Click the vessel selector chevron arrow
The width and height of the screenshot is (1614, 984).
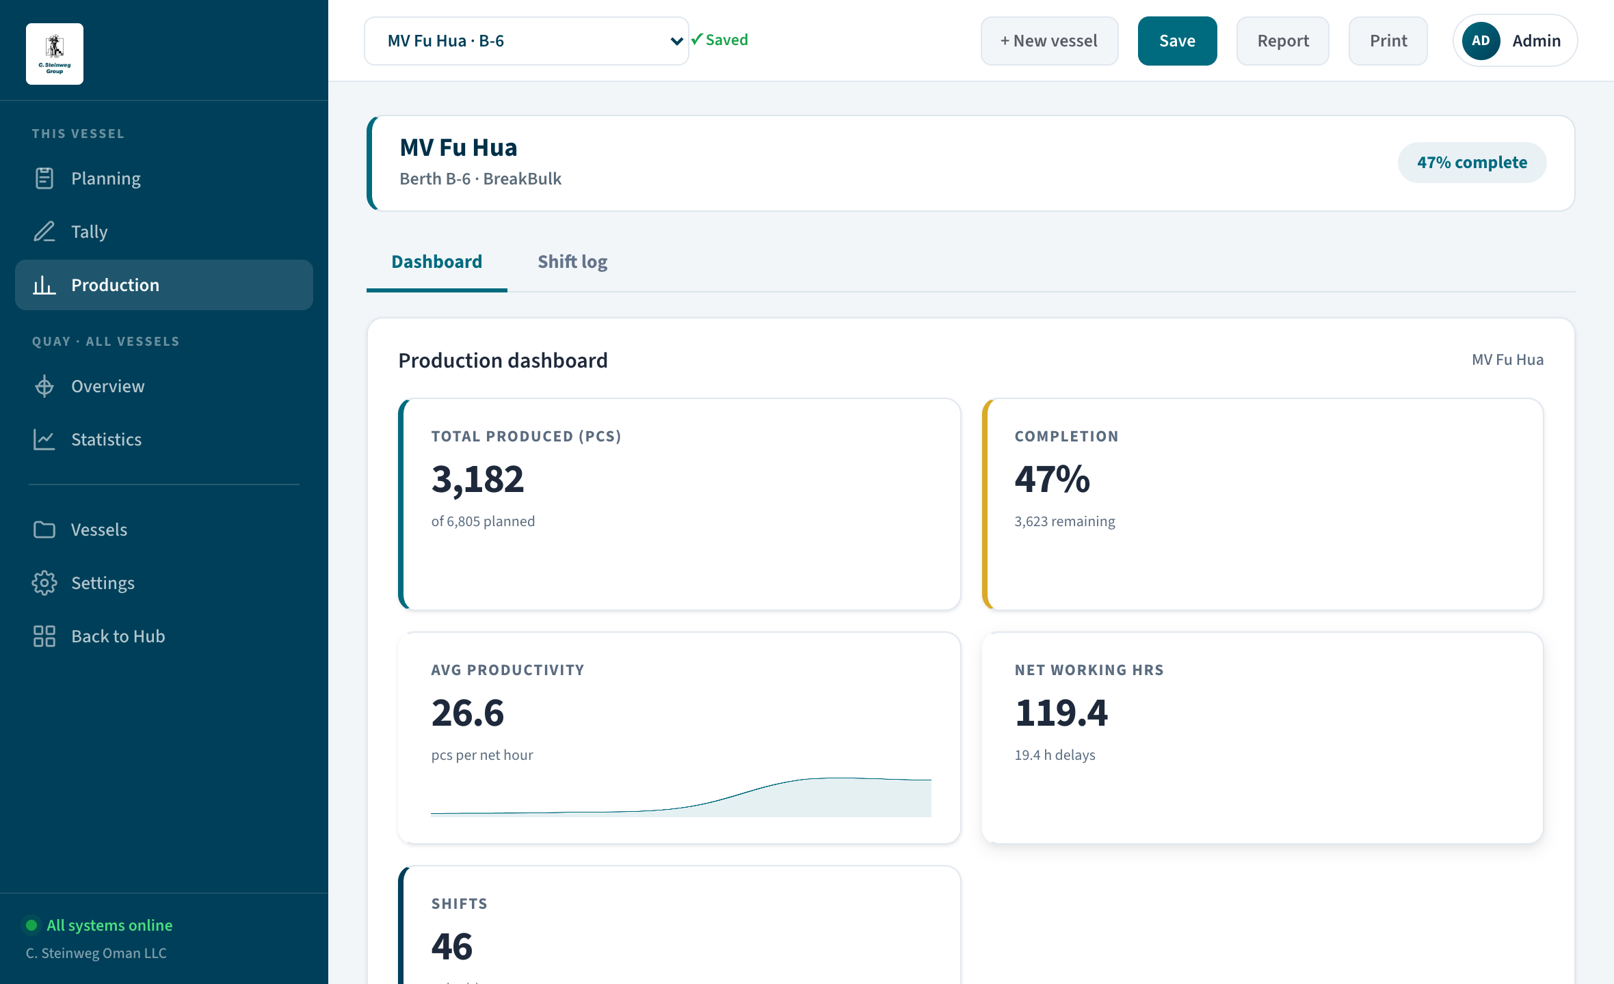676,41
